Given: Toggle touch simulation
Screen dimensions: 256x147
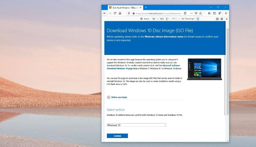Looking at the screenshot, I should point(198,19).
